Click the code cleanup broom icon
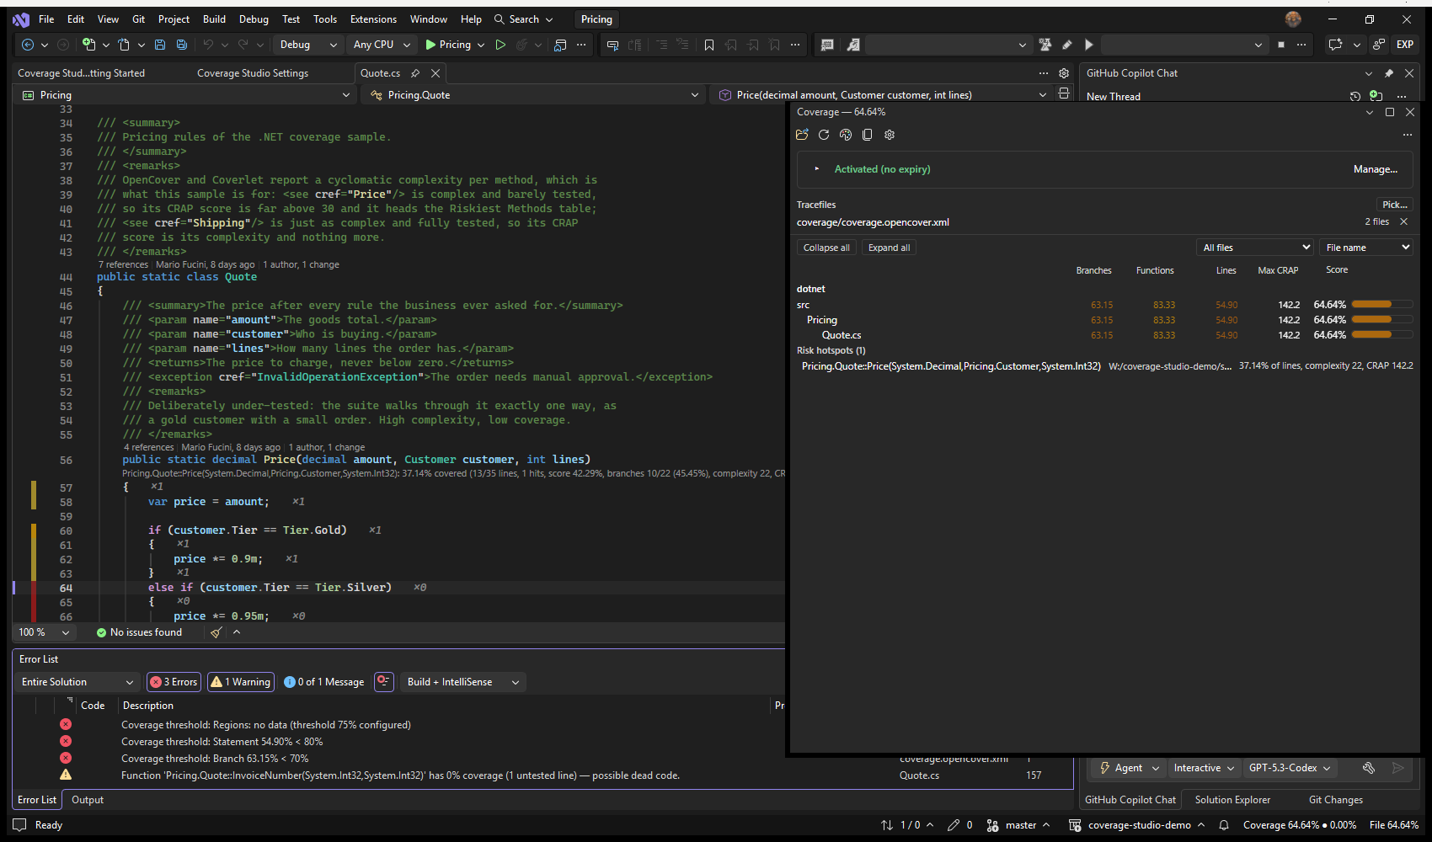Screen dimensions: 1432x842 [x=216, y=632]
